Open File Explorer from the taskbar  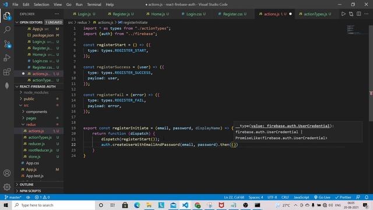pos(149,205)
